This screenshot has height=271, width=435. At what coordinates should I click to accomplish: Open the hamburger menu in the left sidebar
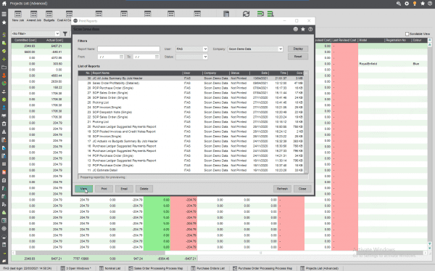(x=4, y=15)
